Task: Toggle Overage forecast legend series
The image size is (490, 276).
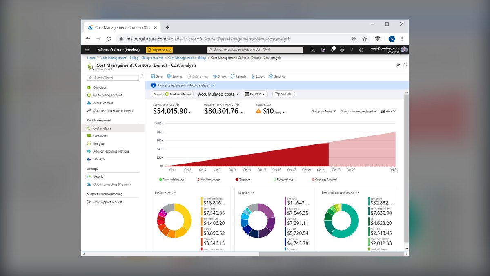Action: (325, 180)
